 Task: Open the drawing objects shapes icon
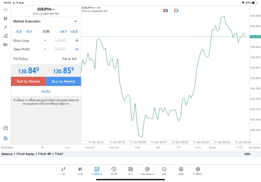[5, 36]
